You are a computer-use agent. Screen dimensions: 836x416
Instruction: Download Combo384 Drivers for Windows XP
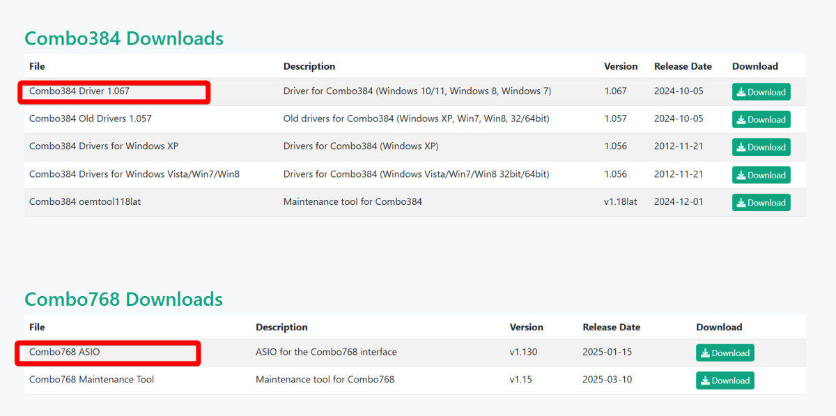(x=761, y=147)
